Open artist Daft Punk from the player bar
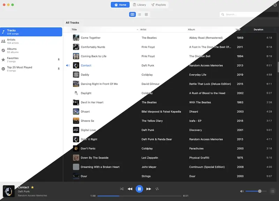 (24, 191)
